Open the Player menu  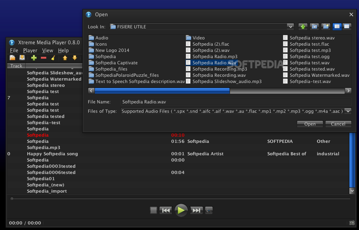click(30, 50)
